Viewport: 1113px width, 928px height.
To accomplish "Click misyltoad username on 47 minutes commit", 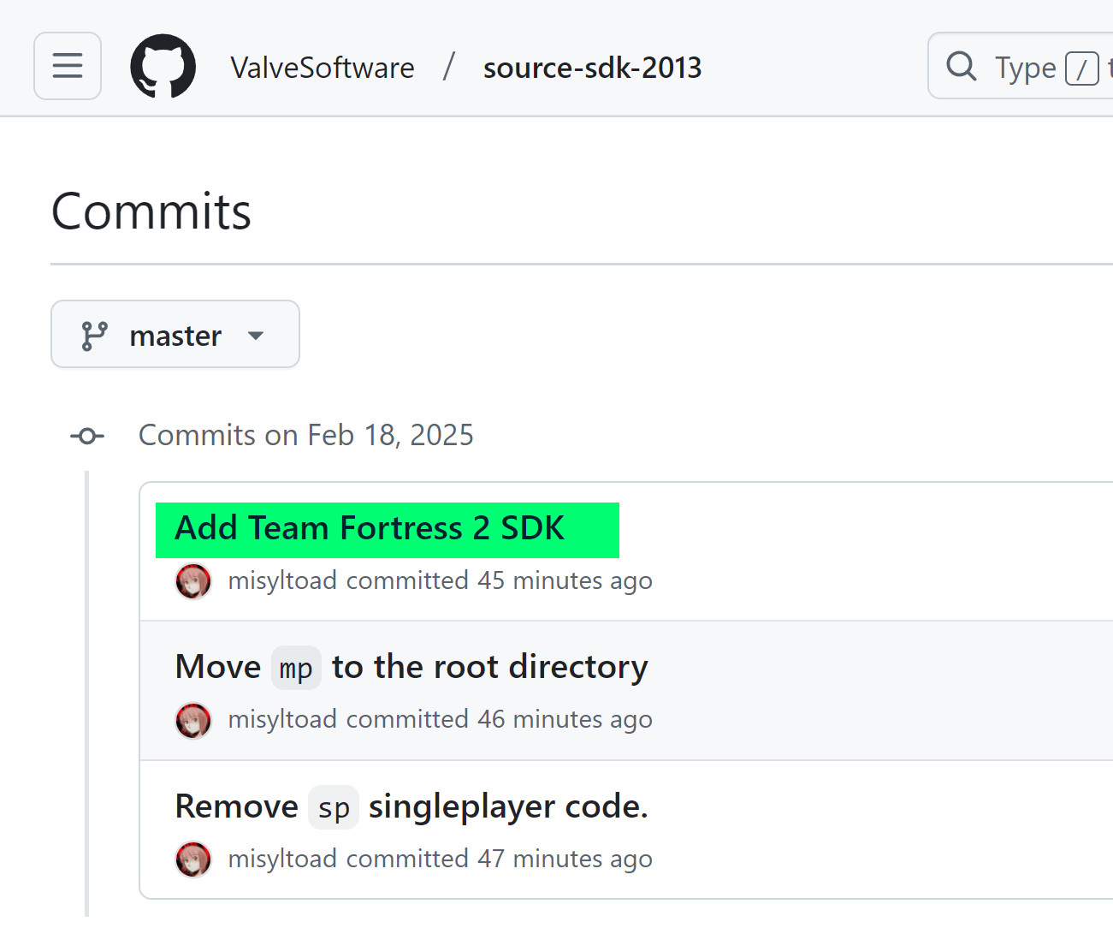I will pyautogui.click(x=282, y=859).
